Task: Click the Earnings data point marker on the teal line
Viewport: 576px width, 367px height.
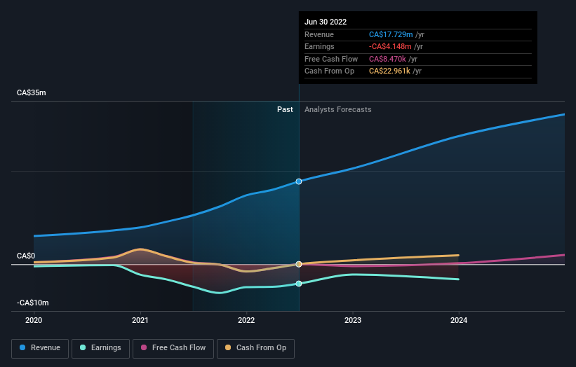Action: [299, 284]
